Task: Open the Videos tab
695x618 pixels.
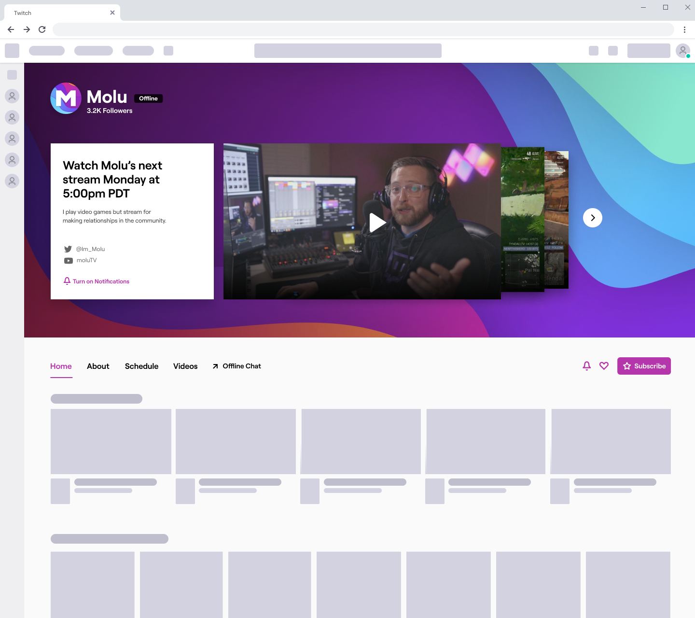Action: coord(185,366)
